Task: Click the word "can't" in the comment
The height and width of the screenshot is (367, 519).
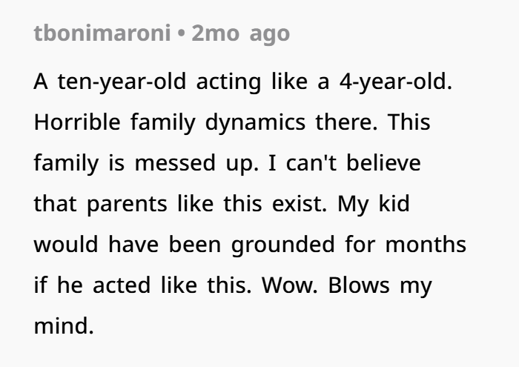Action: 311,163
